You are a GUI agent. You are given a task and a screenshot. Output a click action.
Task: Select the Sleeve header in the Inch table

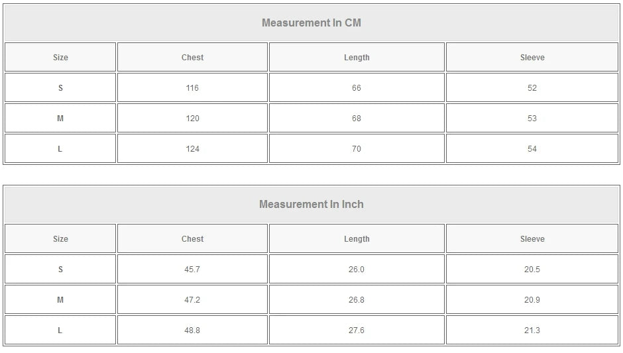coord(532,239)
